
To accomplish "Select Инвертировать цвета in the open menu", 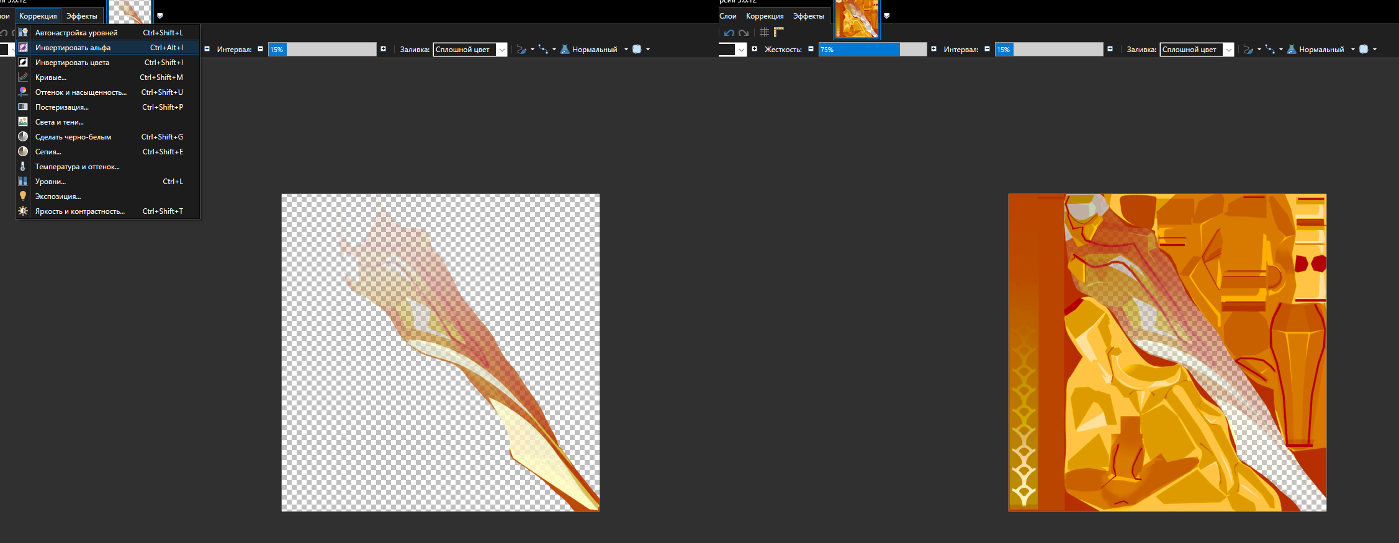I will 108,63.
